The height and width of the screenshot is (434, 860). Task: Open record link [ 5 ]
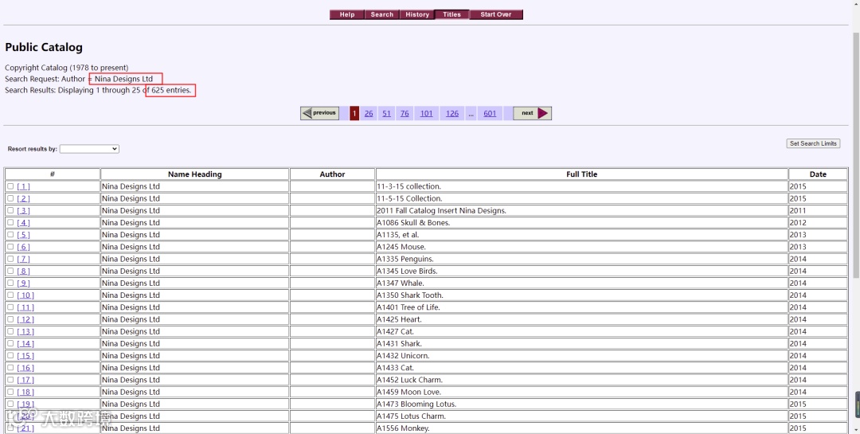click(24, 235)
